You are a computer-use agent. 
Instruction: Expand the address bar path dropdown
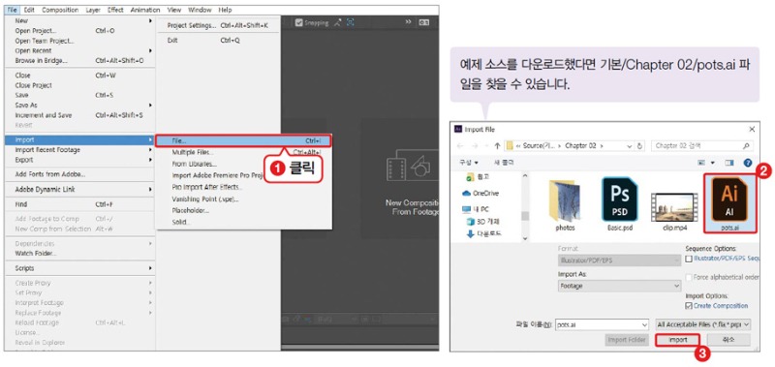[629, 145]
